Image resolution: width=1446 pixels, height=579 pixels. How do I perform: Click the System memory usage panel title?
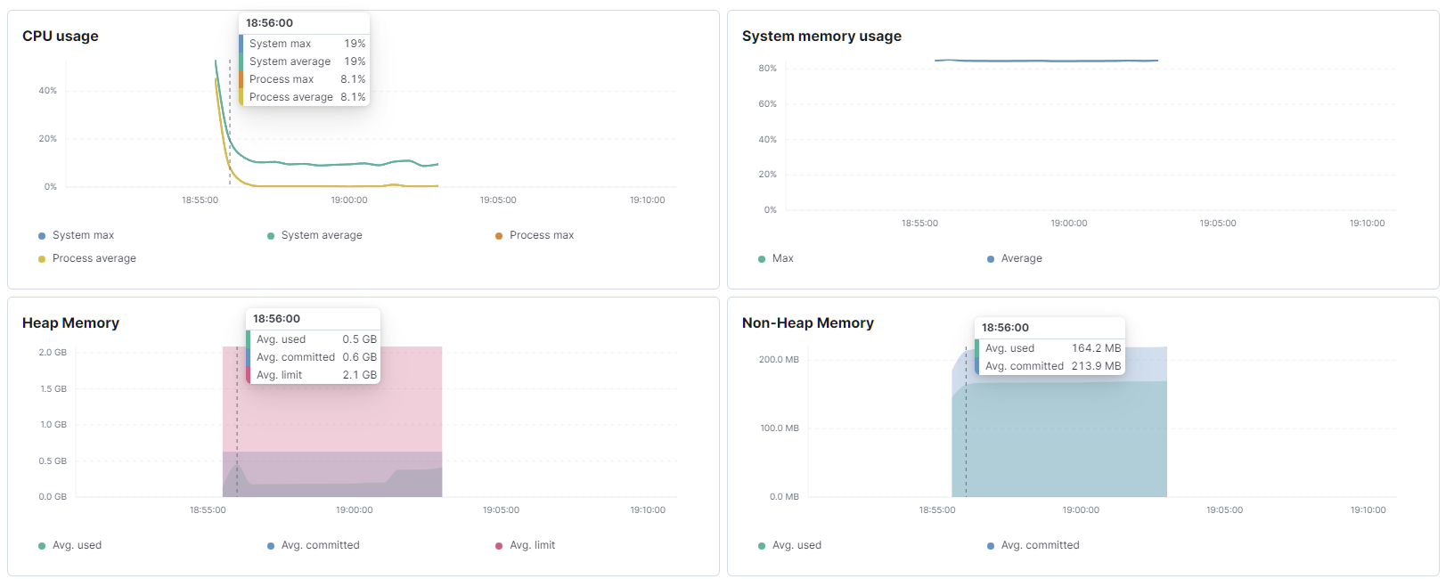821,37
